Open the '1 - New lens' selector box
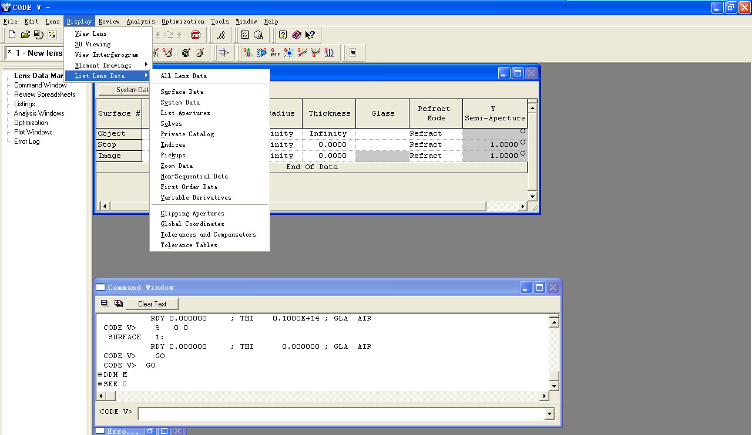This screenshot has width=752, height=435. [35, 53]
